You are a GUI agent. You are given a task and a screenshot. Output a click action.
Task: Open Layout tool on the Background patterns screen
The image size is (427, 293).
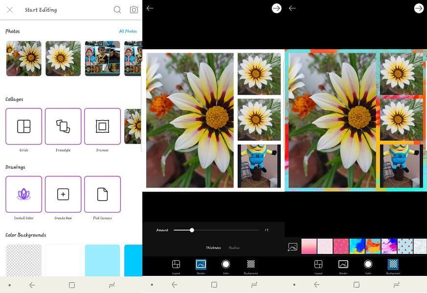coord(318,266)
